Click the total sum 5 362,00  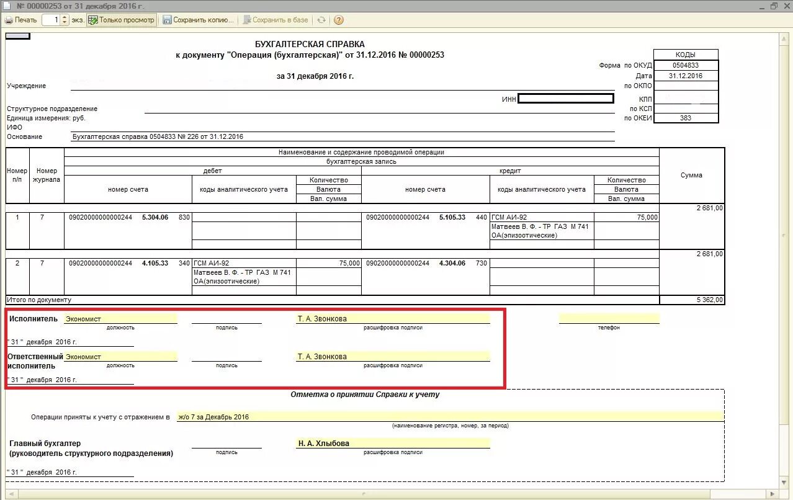(x=710, y=300)
